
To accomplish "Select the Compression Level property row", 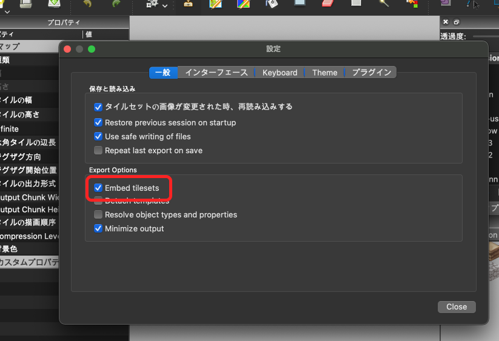I will click(30, 236).
